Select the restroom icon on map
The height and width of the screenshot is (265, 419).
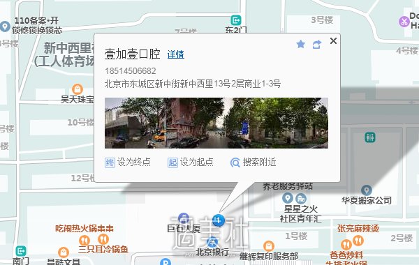(370, 137)
